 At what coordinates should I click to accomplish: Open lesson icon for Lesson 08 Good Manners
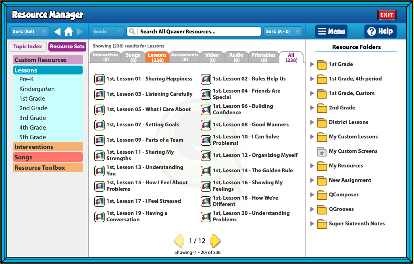point(206,125)
